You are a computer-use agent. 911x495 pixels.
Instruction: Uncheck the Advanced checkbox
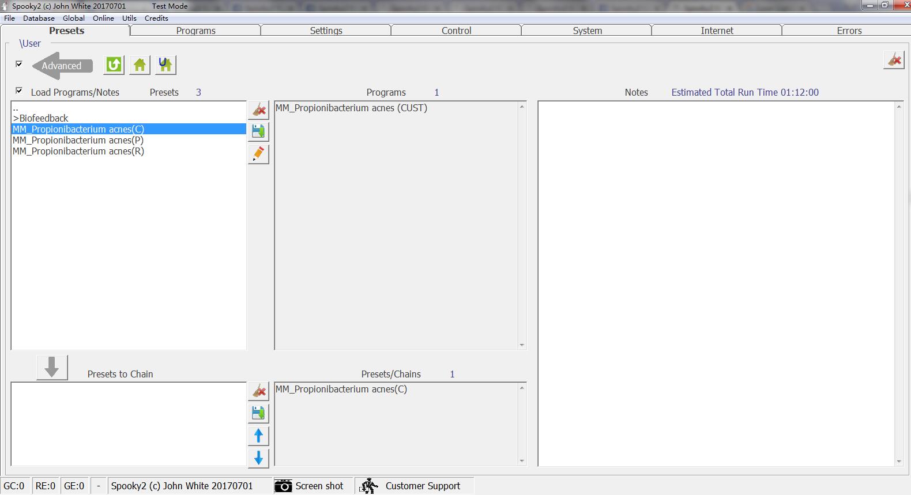(x=19, y=64)
